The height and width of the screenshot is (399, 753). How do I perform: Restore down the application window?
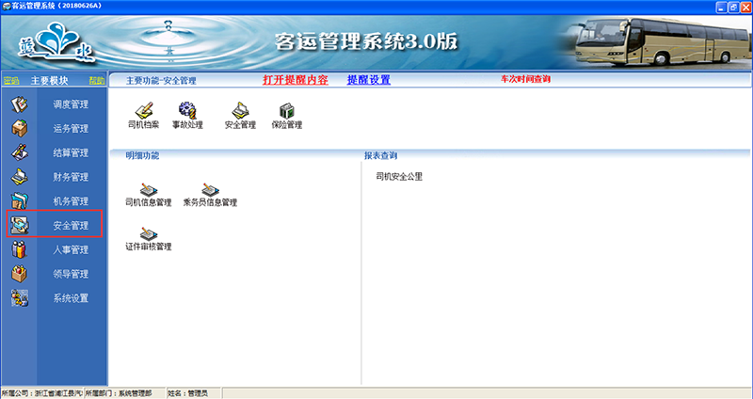pos(733,7)
